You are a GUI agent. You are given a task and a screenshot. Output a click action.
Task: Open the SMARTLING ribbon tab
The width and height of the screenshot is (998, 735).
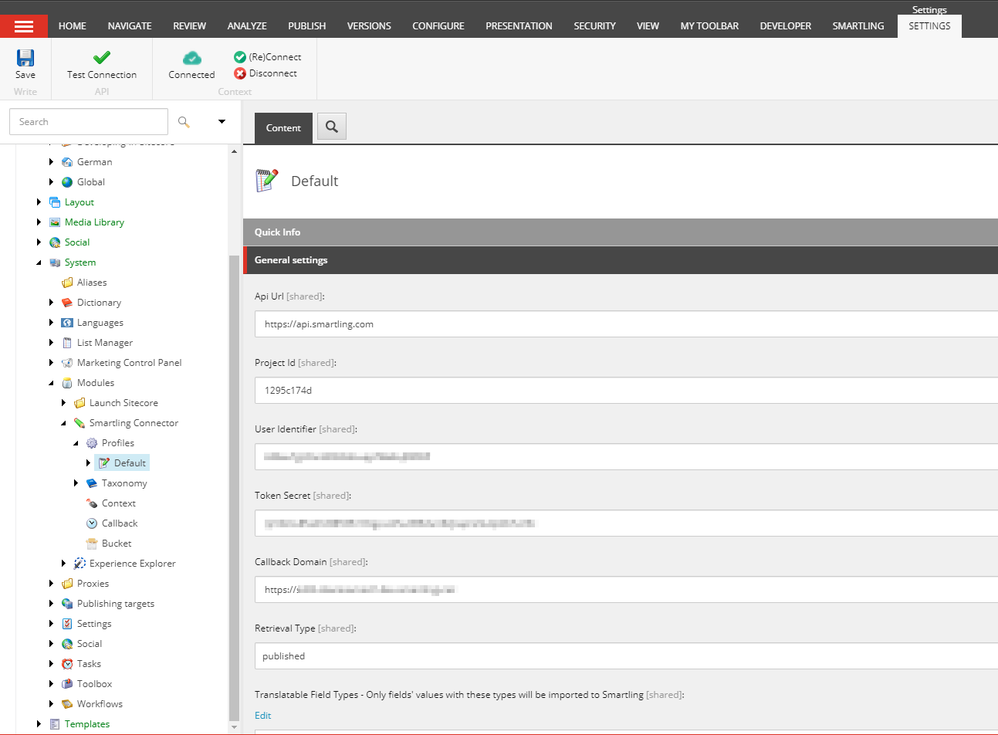[x=858, y=26]
